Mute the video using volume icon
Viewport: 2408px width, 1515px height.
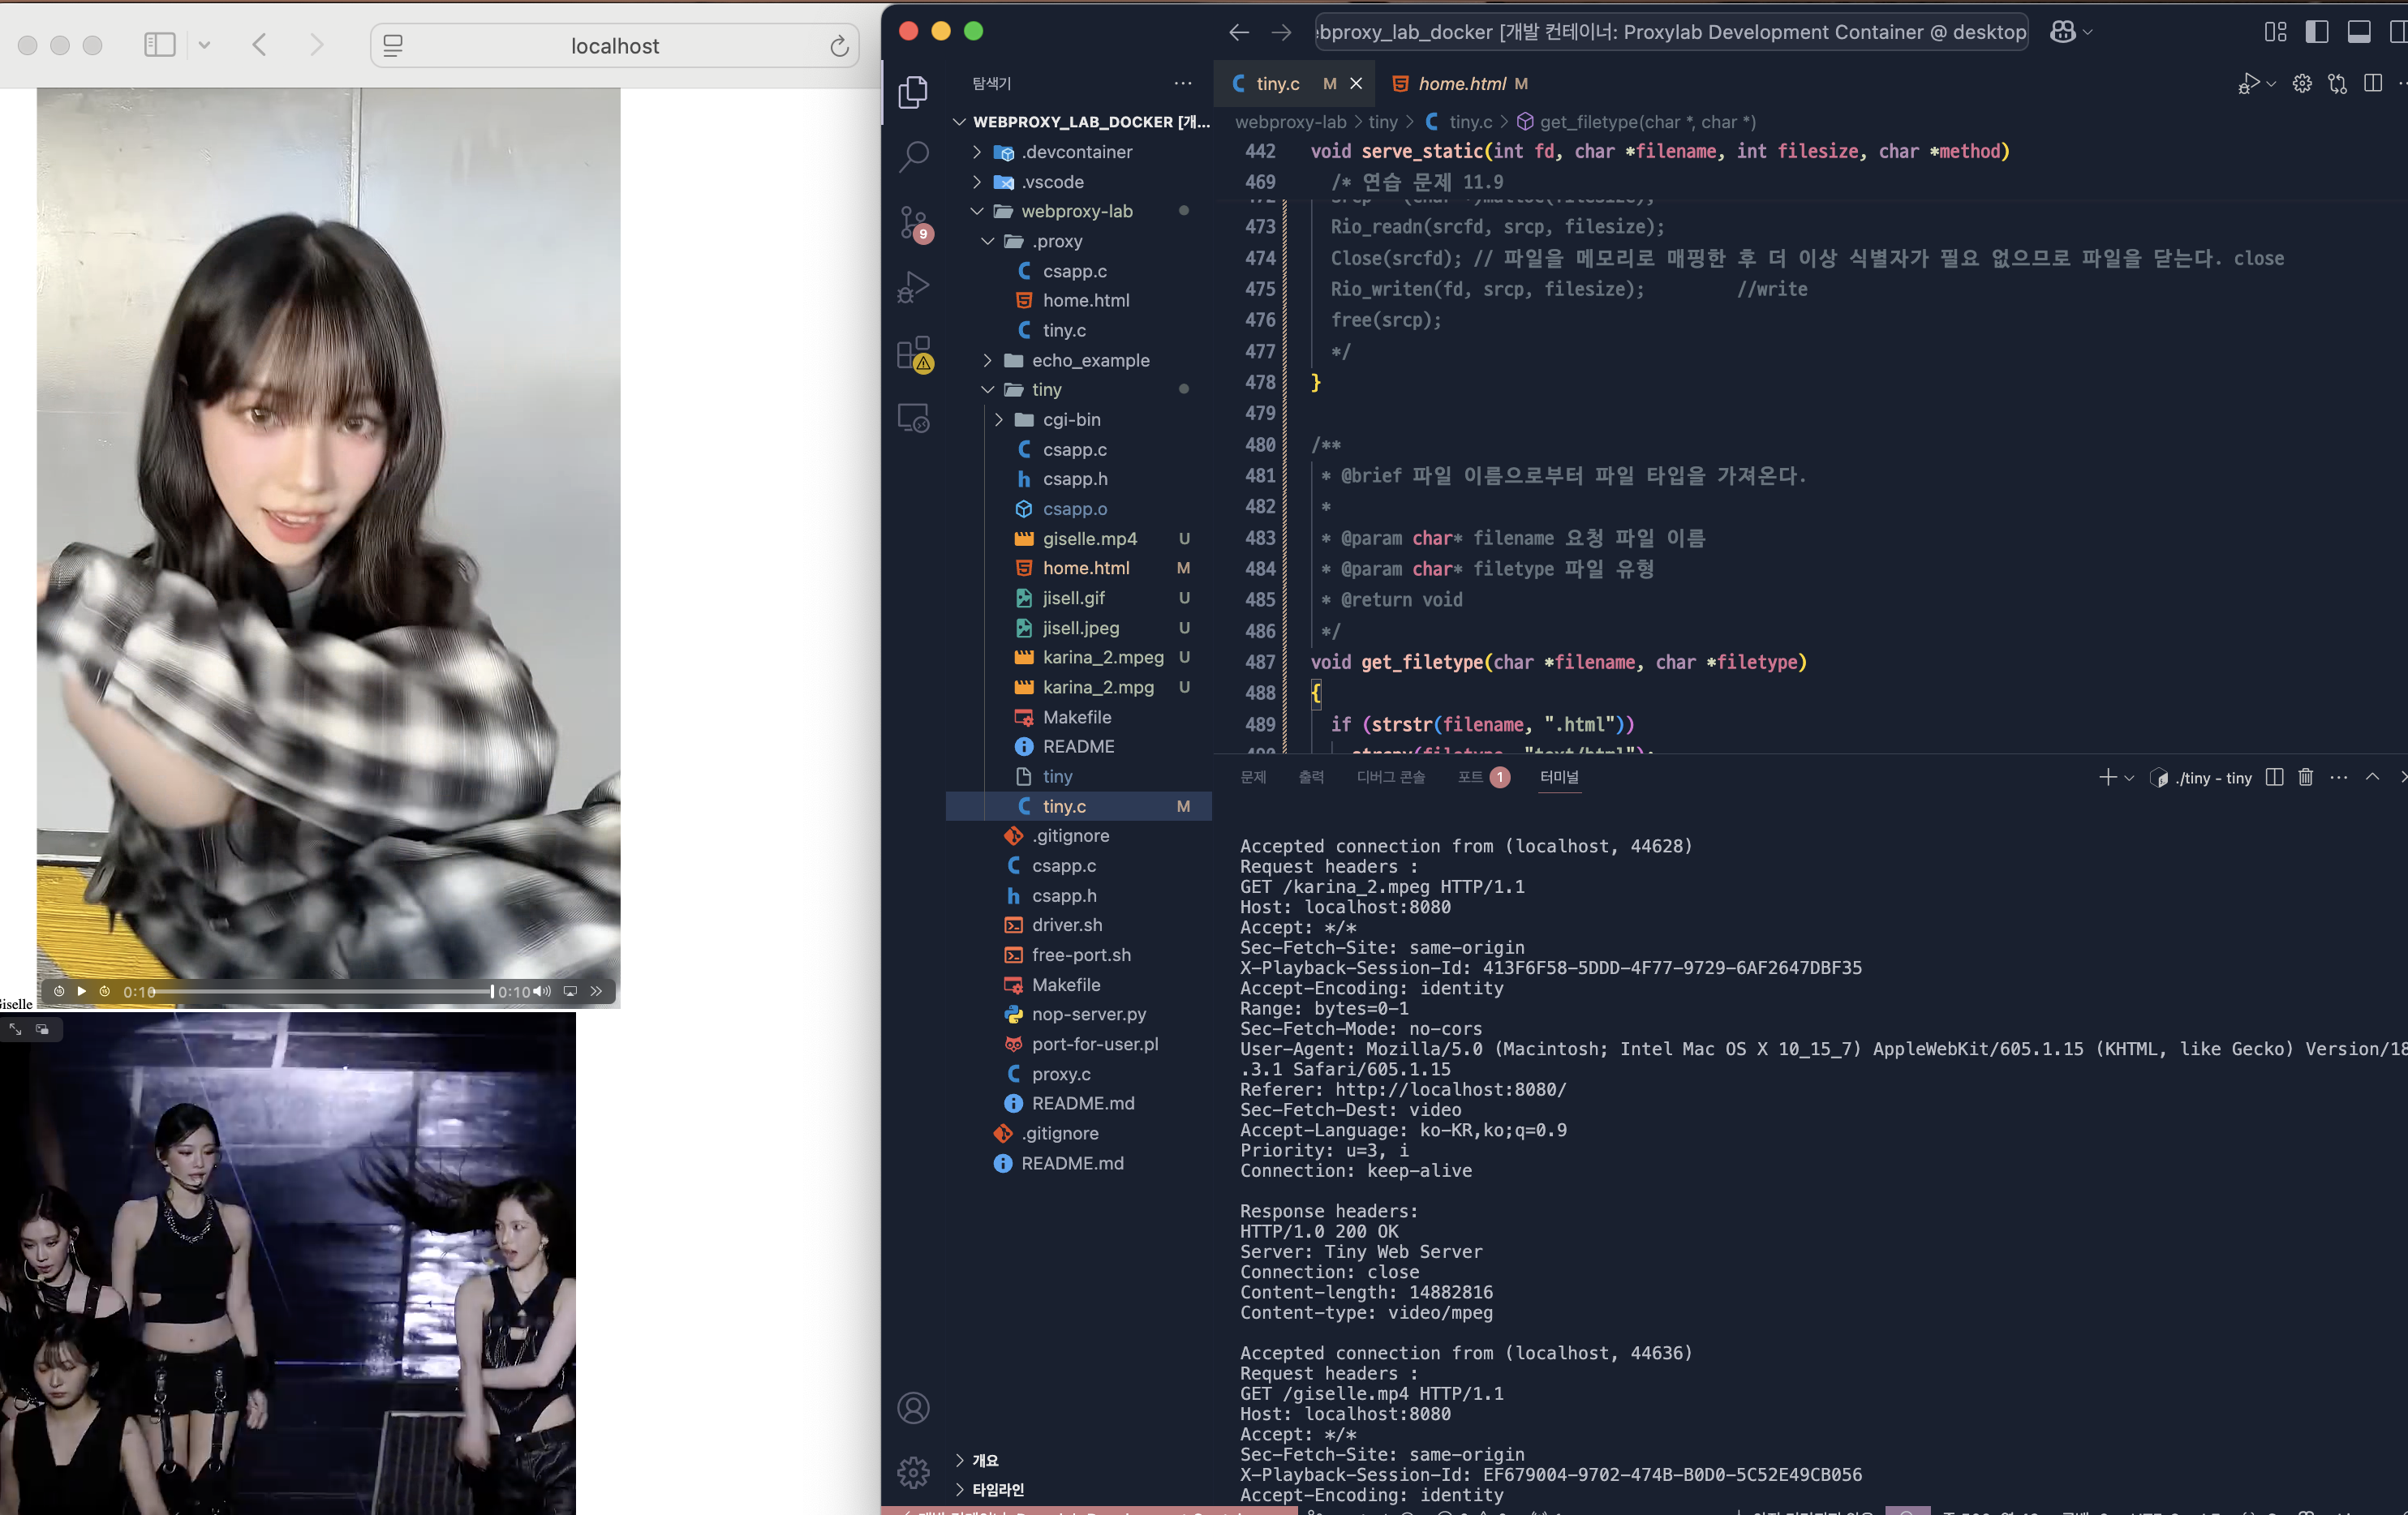[x=542, y=991]
